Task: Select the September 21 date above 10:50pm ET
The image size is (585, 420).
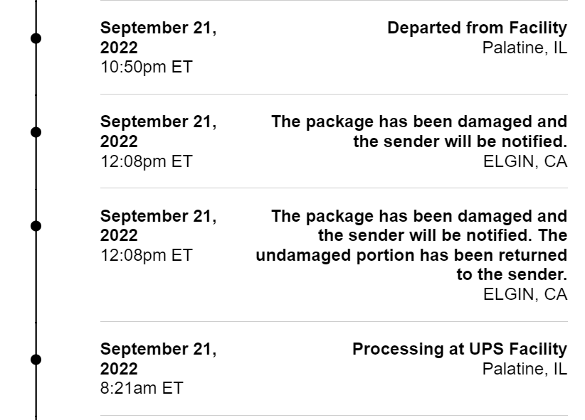Action: pos(158,38)
